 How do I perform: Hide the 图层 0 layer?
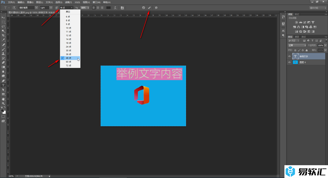click(289, 62)
